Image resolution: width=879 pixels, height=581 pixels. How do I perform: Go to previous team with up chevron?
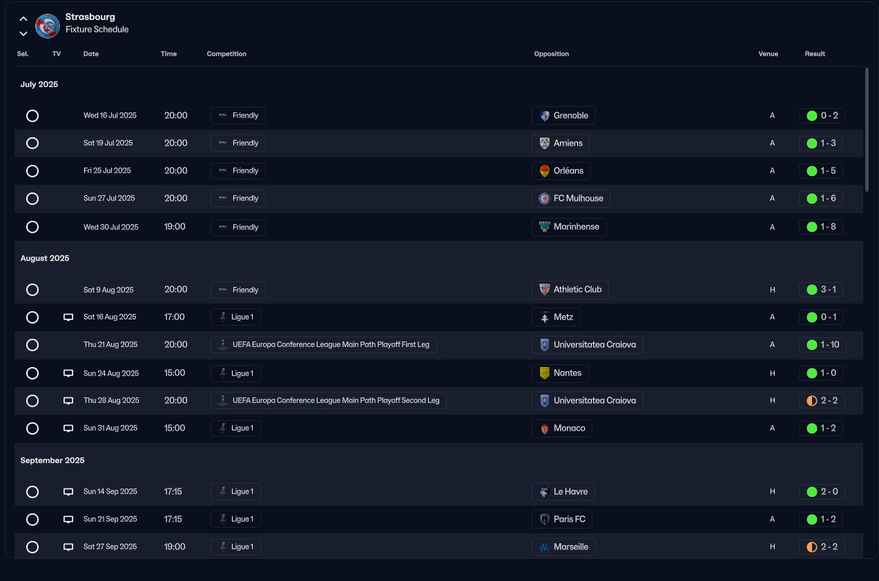pos(23,19)
